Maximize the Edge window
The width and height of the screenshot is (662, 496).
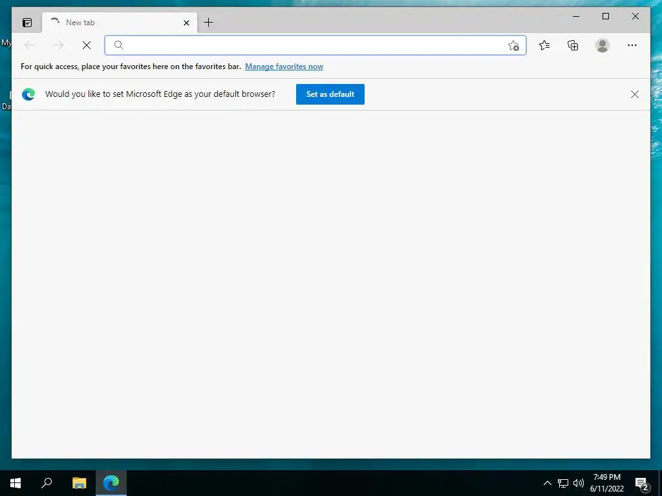click(605, 16)
